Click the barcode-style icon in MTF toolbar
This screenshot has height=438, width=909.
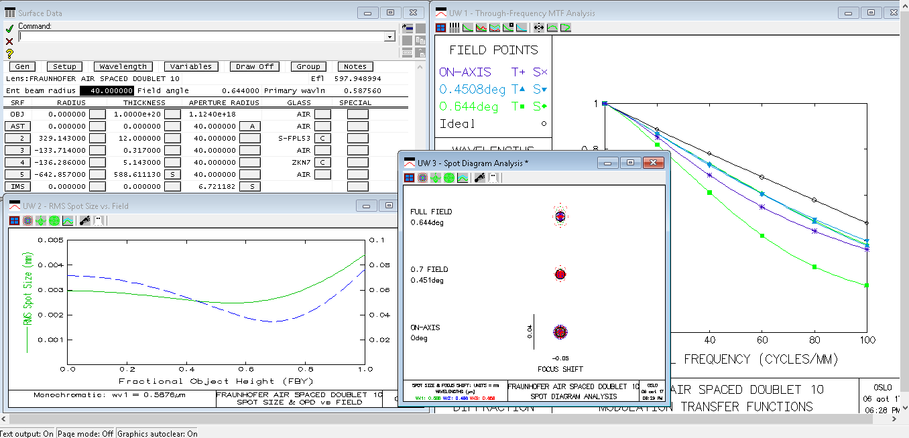point(454,27)
